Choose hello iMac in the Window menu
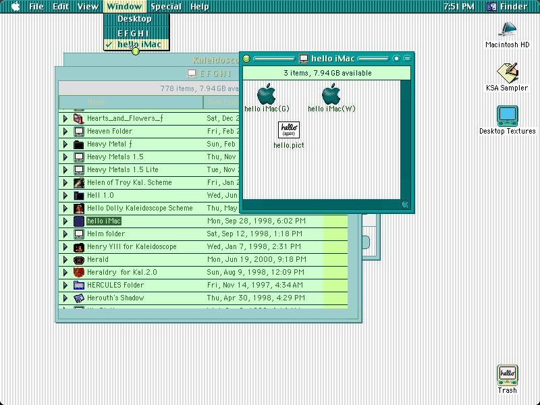The height and width of the screenshot is (405, 540). (x=136, y=45)
